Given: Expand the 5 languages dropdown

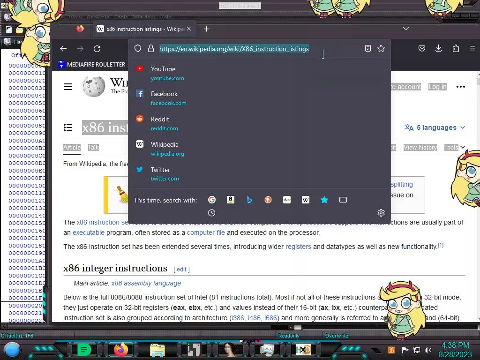Looking at the screenshot, I should point(435,127).
